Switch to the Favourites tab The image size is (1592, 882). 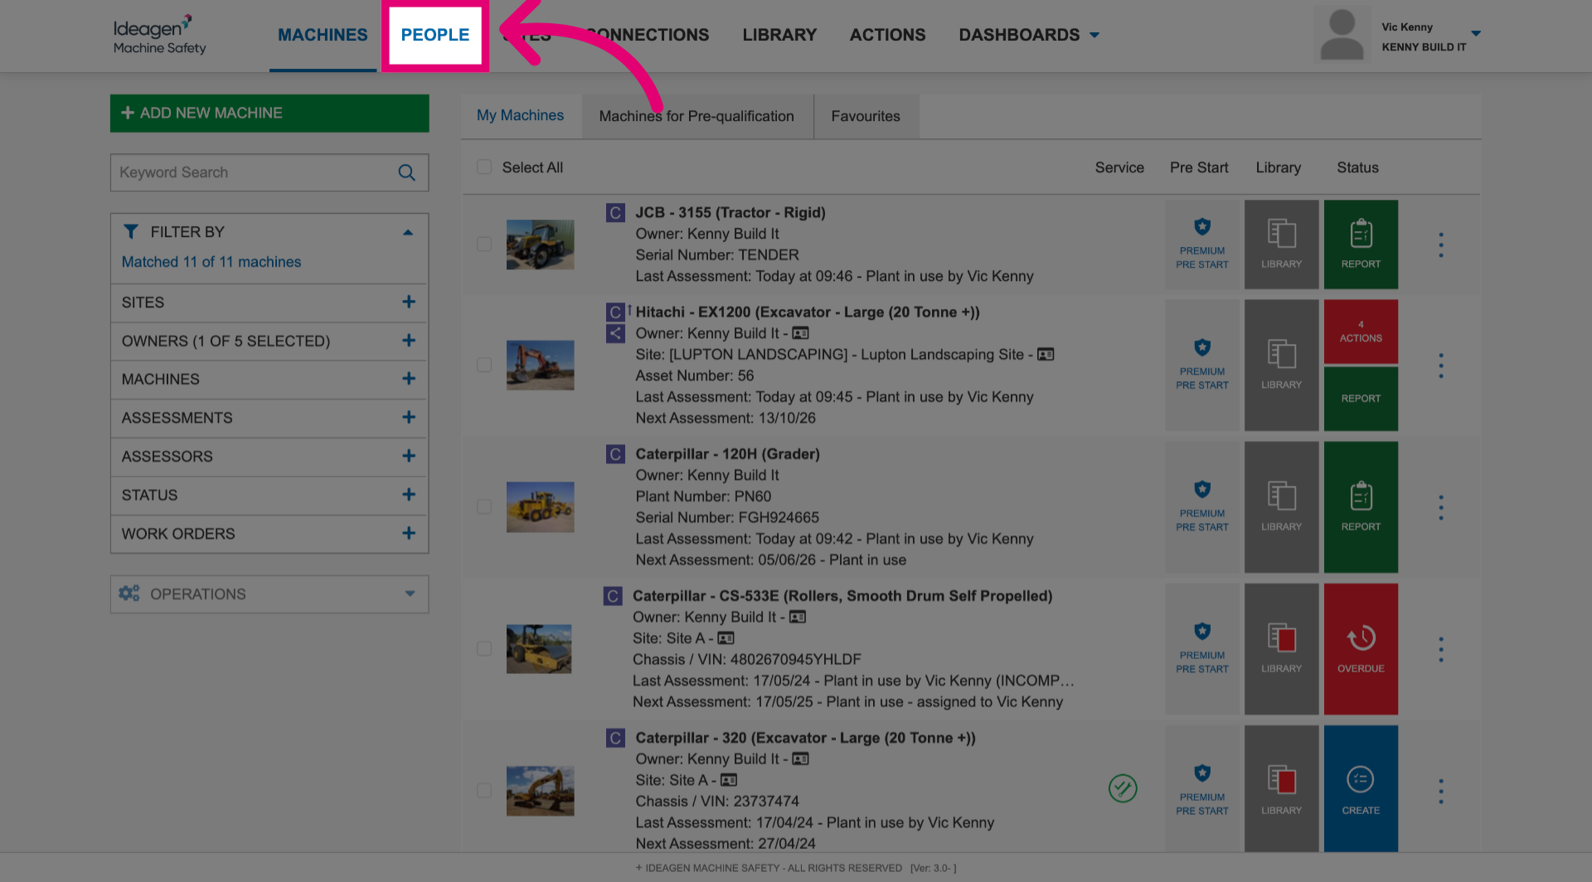(x=866, y=116)
